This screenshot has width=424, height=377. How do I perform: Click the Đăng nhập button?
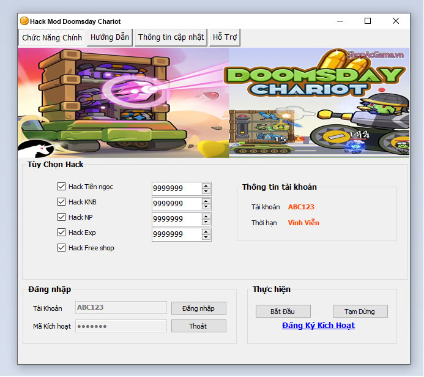(x=198, y=308)
